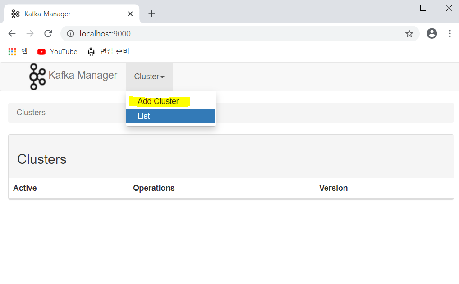Reload the localhost:9000 page
This screenshot has height=284, width=459.
48,34
